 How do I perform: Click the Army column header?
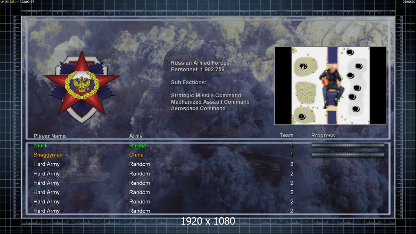coord(136,136)
